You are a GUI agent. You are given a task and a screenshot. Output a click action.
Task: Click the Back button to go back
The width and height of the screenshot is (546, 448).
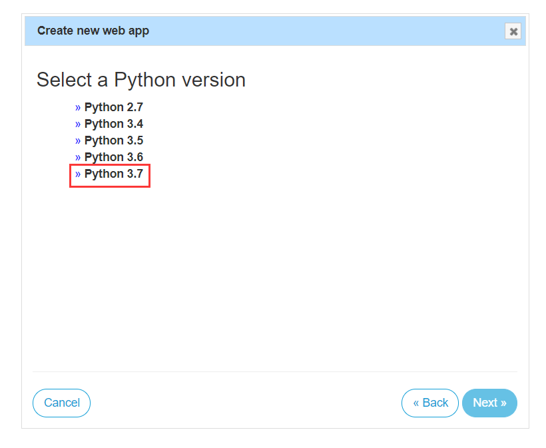click(x=429, y=403)
